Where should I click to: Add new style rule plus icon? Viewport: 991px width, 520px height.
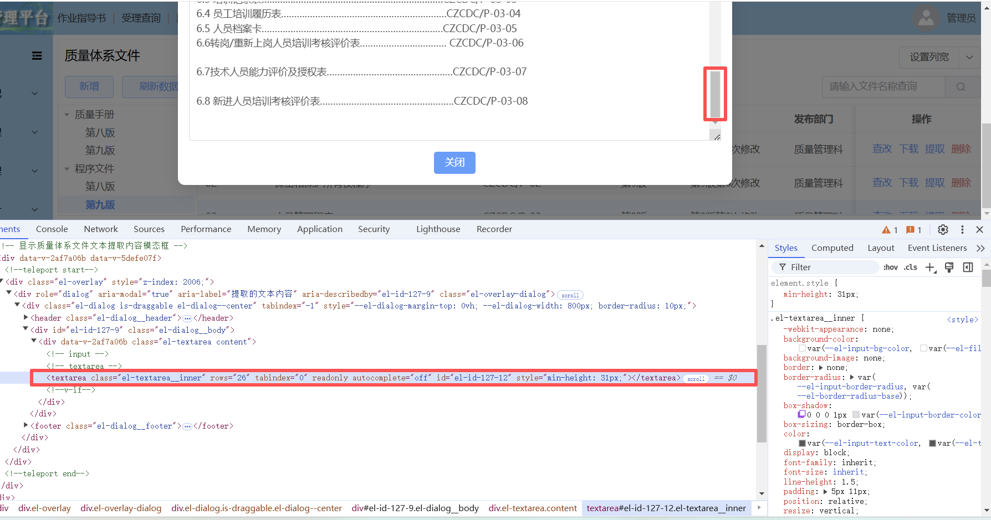point(931,267)
